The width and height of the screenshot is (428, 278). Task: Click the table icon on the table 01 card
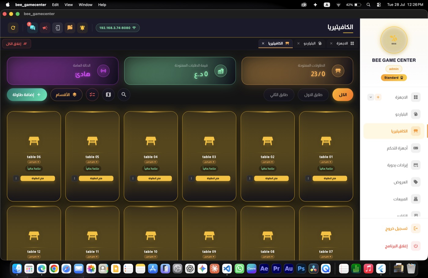click(x=326, y=141)
